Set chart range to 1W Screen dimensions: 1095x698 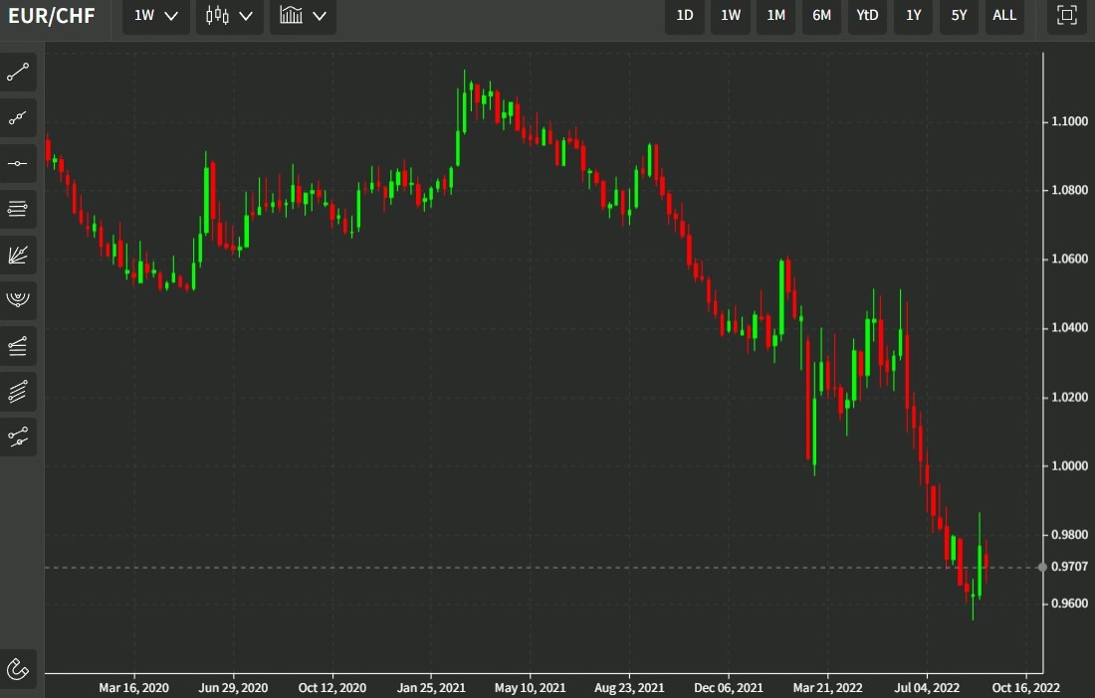[731, 15]
